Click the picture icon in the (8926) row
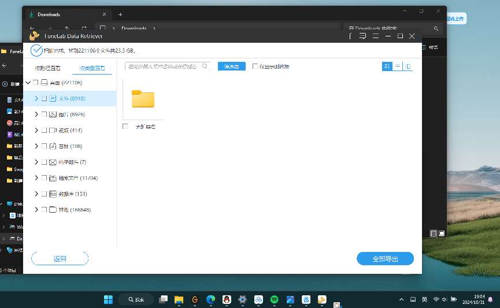This screenshot has height=308, width=500. click(53, 114)
